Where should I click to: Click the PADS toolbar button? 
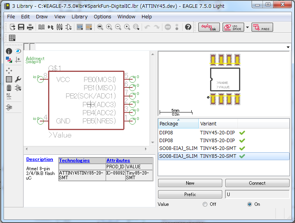point(262,27)
